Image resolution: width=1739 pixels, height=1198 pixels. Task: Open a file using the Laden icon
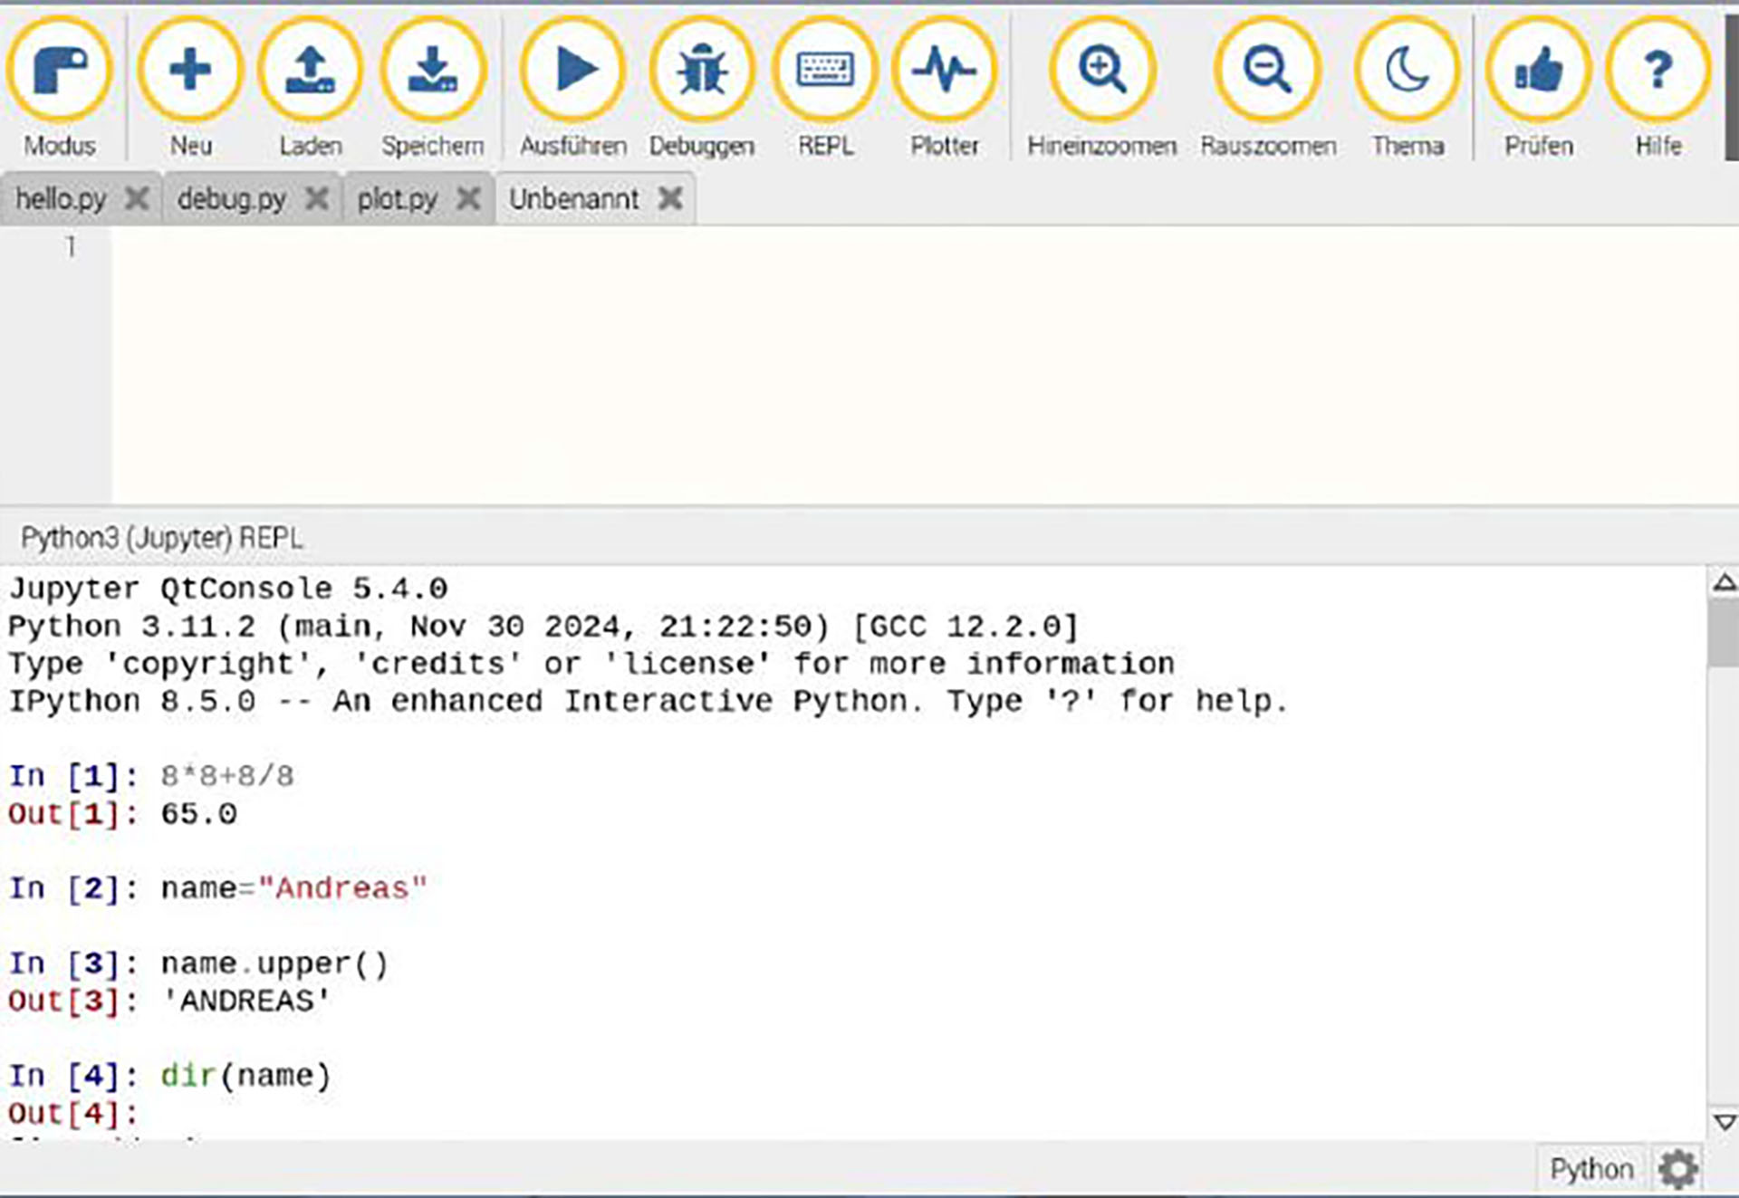coord(311,68)
